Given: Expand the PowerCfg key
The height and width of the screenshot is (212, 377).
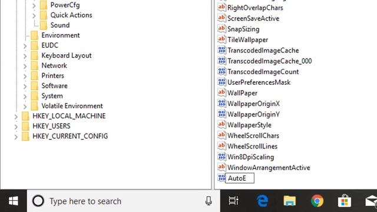Looking at the screenshot, I should (34, 5).
